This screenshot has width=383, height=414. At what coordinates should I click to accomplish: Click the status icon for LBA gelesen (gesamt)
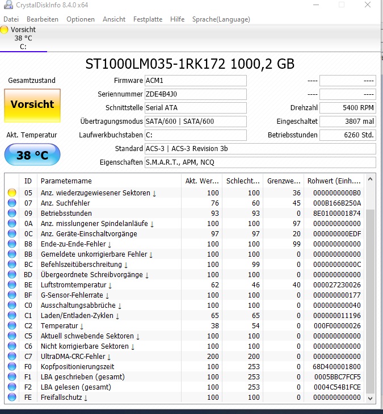12,387
